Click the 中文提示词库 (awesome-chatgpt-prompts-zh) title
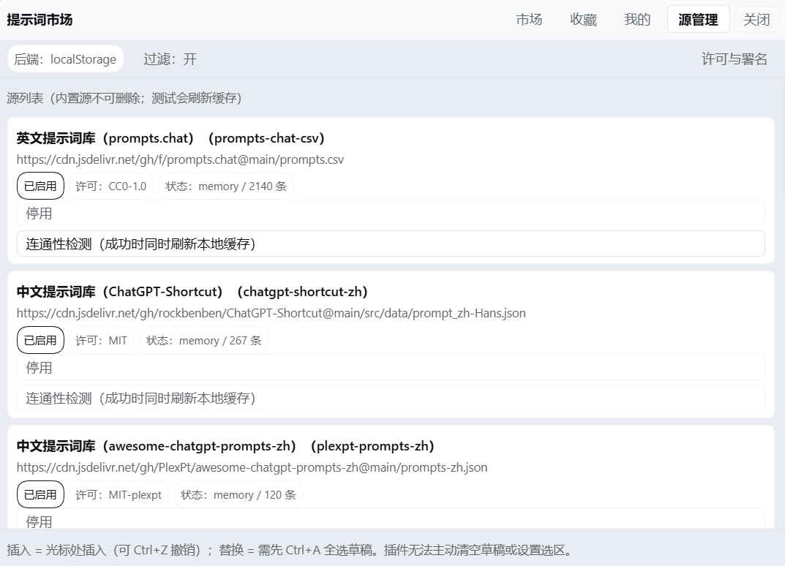 225,446
